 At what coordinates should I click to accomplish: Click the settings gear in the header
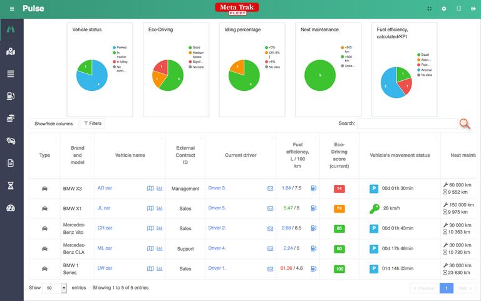[444, 9]
